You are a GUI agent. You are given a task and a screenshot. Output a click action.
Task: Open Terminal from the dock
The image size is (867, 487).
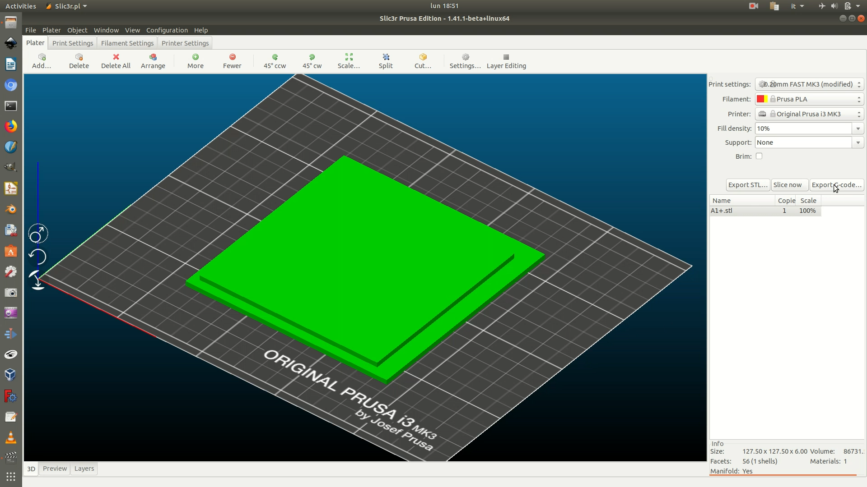[11, 106]
